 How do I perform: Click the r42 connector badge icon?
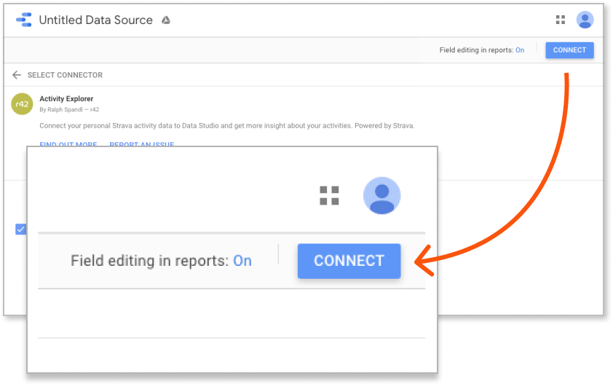tap(22, 104)
